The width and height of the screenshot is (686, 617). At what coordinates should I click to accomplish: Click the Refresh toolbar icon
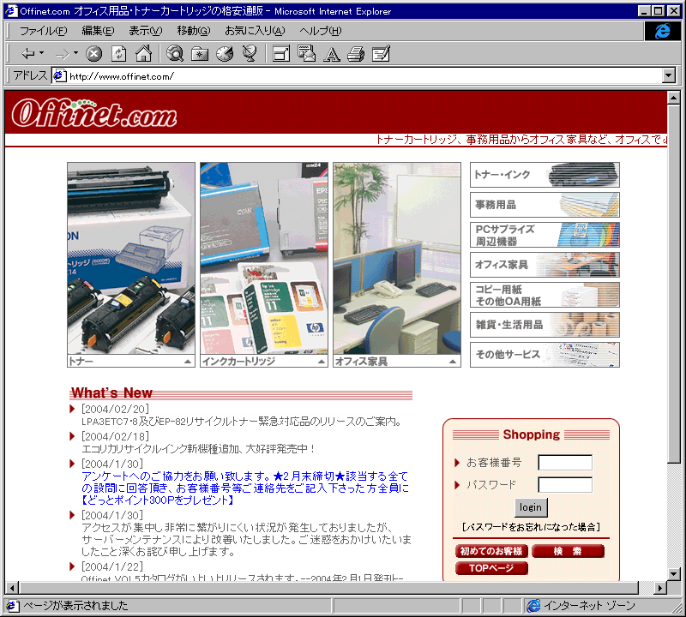coord(118,54)
